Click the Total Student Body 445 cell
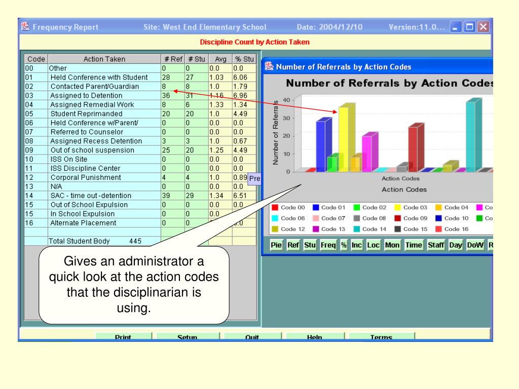Viewport: 519px width, 389px height. point(104,241)
